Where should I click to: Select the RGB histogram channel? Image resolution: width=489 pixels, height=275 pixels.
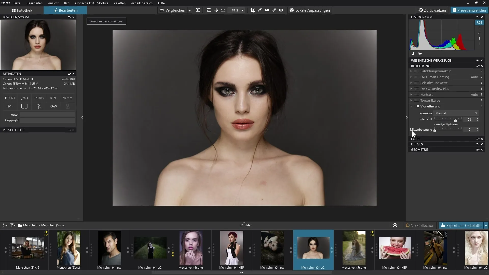tap(479, 23)
